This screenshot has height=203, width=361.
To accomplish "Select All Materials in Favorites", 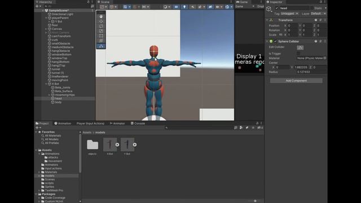I will pos(52,135).
